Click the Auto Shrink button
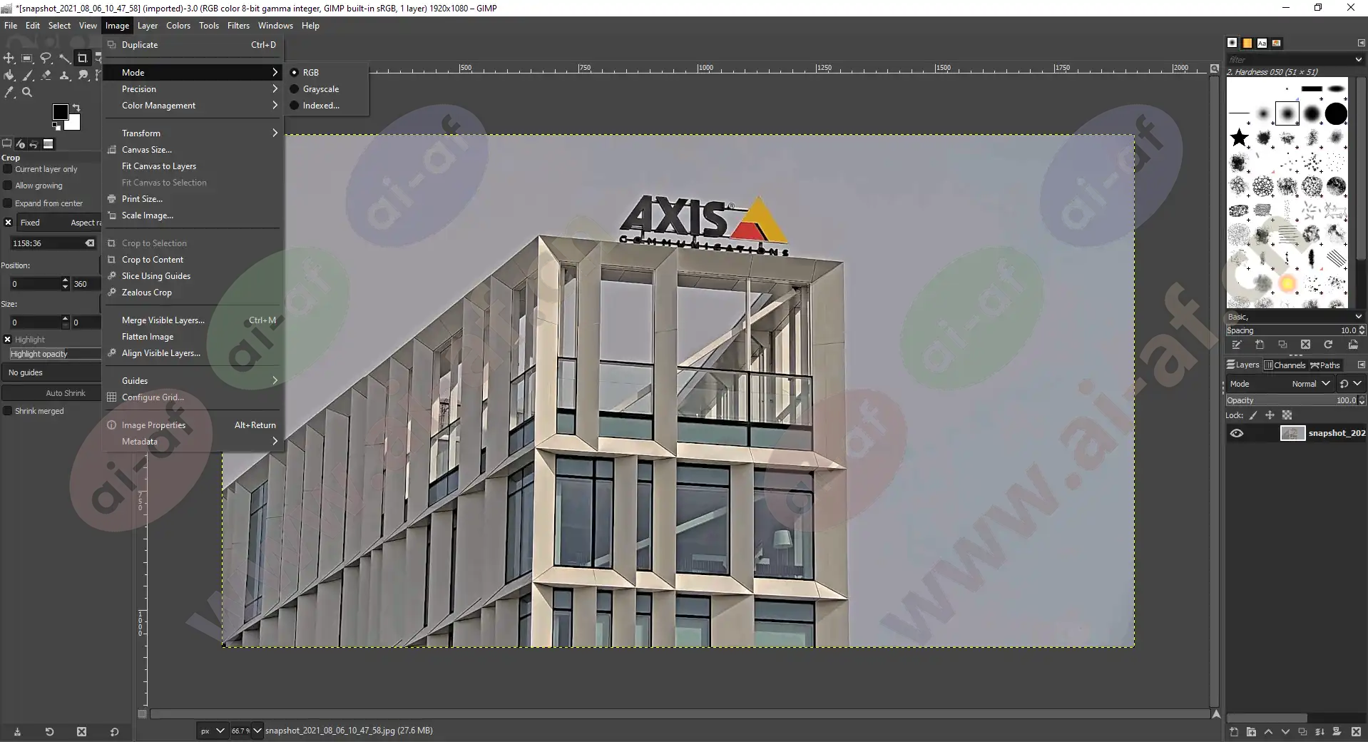 coord(51,393)
